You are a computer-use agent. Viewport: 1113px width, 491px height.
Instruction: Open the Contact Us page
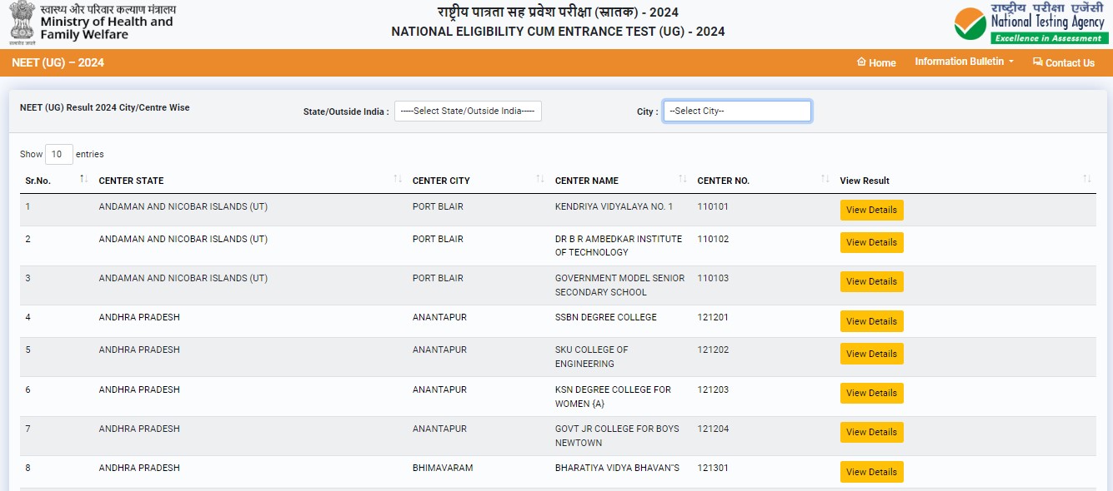point(1063,63)
